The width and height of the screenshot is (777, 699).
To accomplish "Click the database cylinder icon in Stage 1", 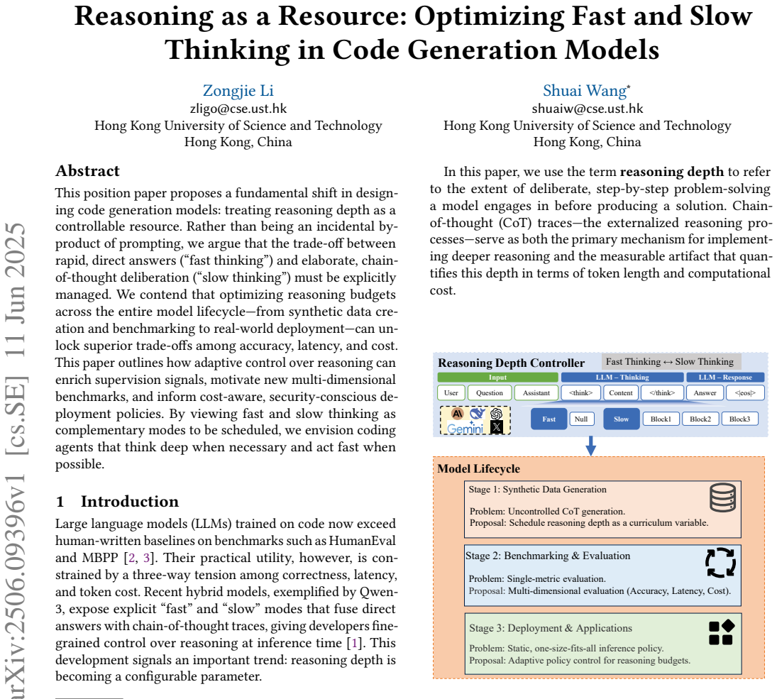I will click(722, 497).
